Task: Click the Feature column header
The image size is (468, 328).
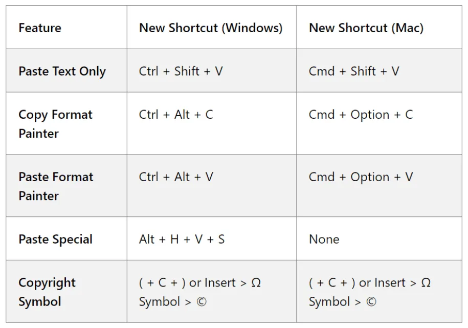Action: point(40,28)
